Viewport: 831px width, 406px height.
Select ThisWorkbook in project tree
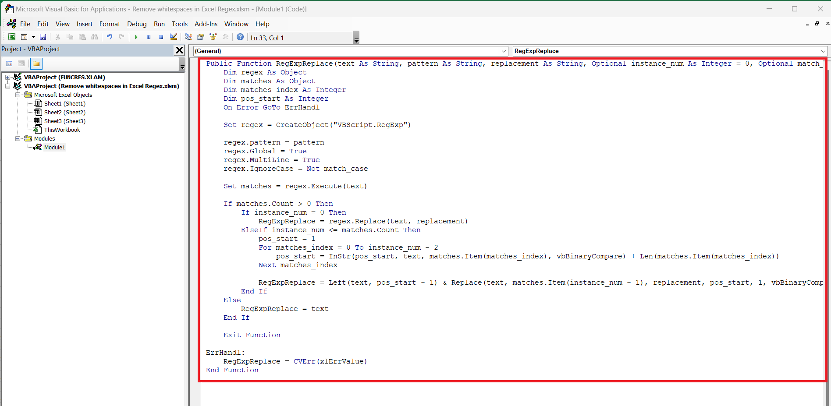click(x=62, y=130)
